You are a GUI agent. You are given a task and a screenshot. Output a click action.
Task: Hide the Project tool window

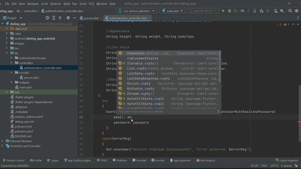point(74,18)
